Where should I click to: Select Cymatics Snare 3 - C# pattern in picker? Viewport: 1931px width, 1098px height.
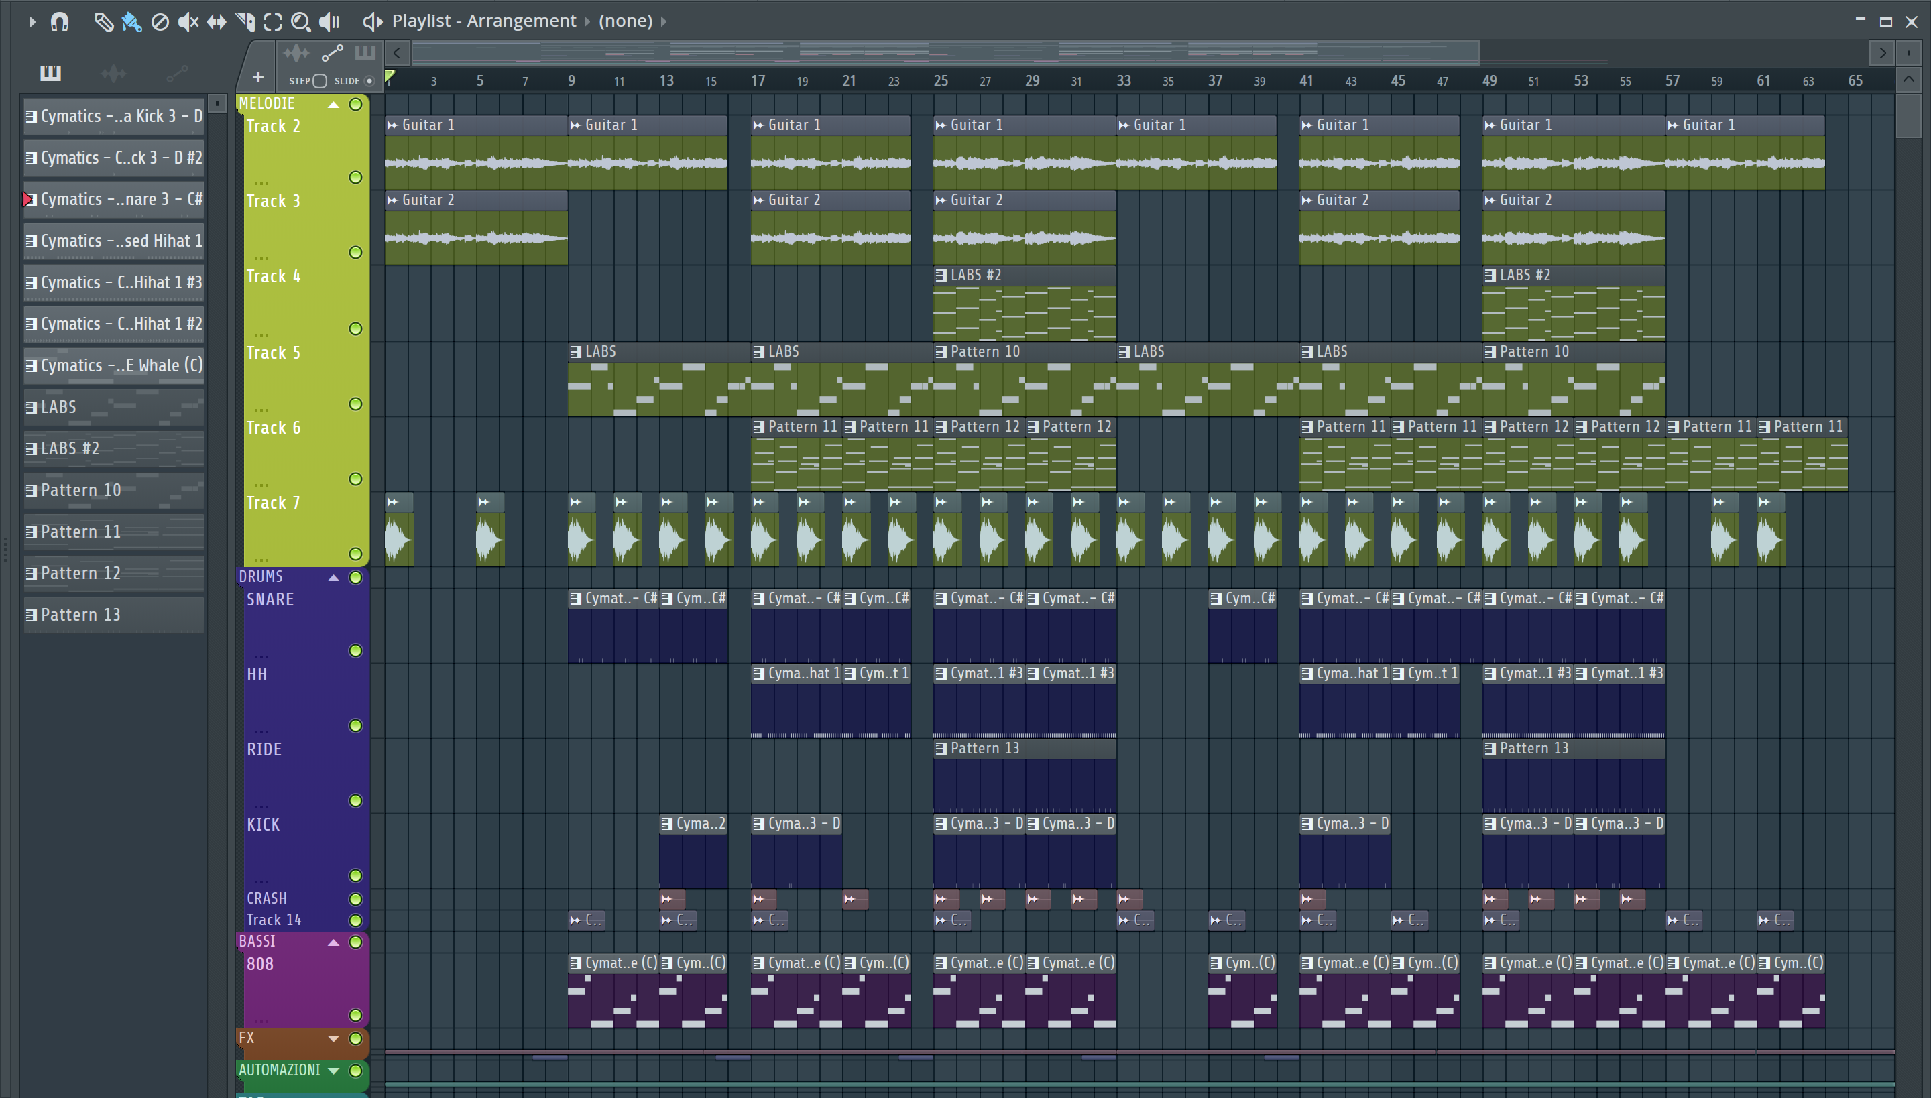click(x=114, y=200)
